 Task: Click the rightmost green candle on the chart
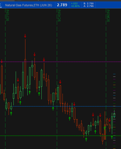(x=114, y=114)
